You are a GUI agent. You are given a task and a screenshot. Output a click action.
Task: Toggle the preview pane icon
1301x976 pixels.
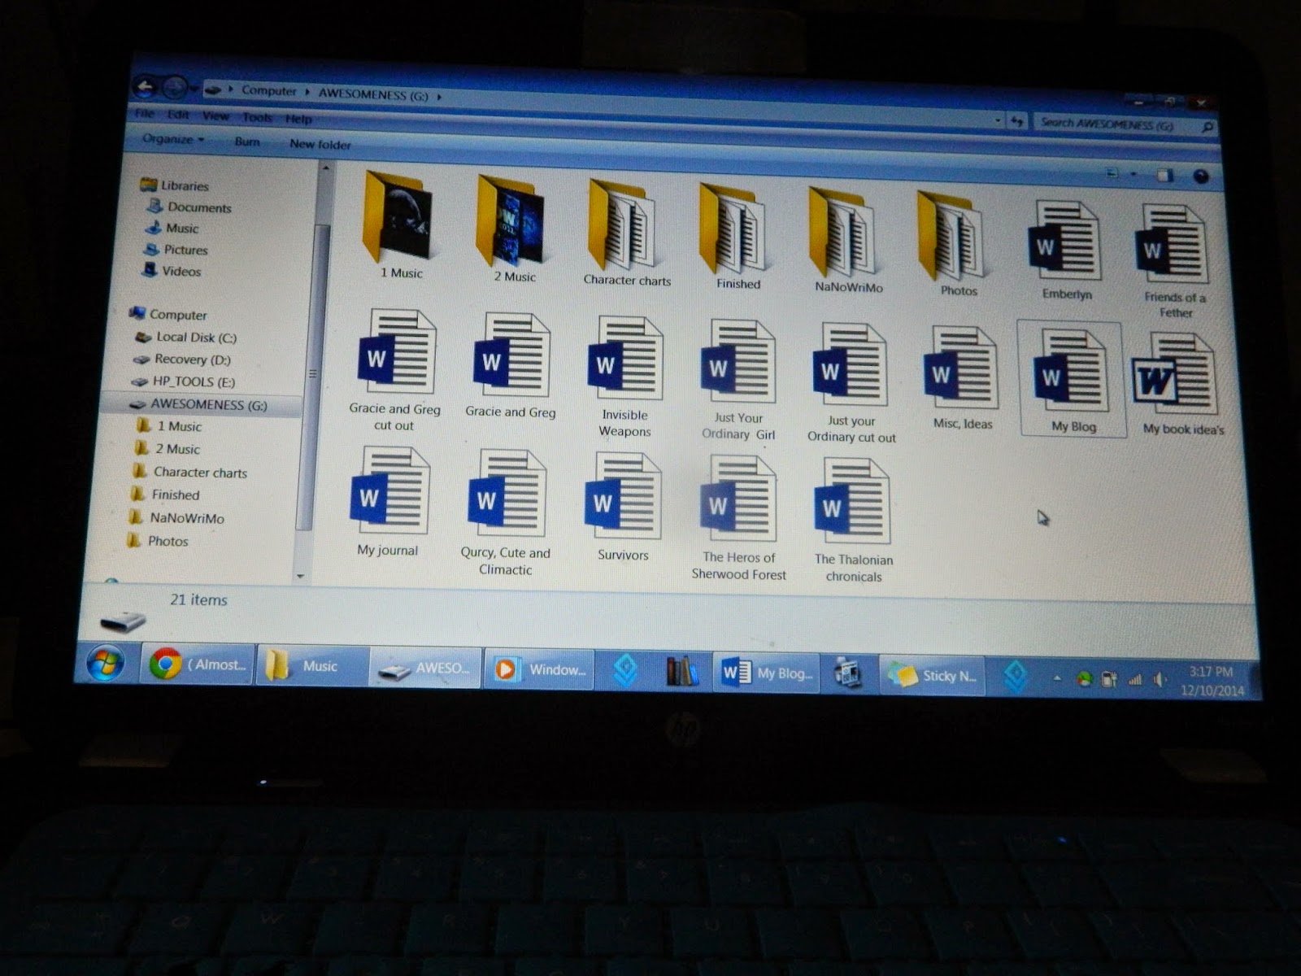tap(1164, 175)
